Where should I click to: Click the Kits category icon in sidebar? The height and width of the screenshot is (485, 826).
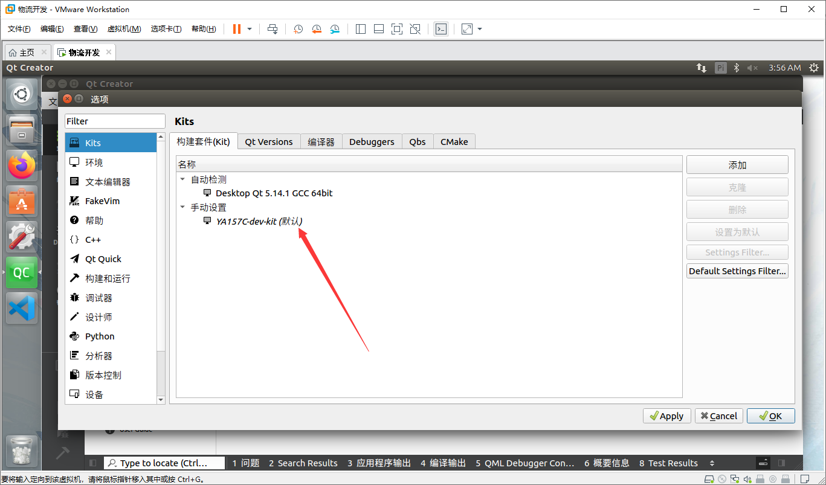pyautogui.click(x=75, y=143)
